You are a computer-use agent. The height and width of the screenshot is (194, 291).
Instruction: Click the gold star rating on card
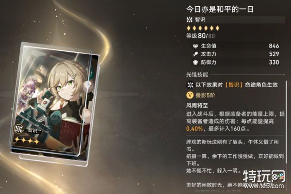point(27,140)
